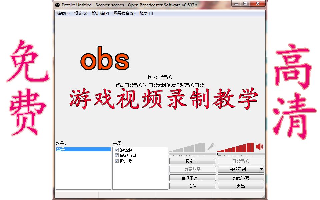
Task: Select the 场景 entry in the scene list
Action: click(x=83, y=149)
